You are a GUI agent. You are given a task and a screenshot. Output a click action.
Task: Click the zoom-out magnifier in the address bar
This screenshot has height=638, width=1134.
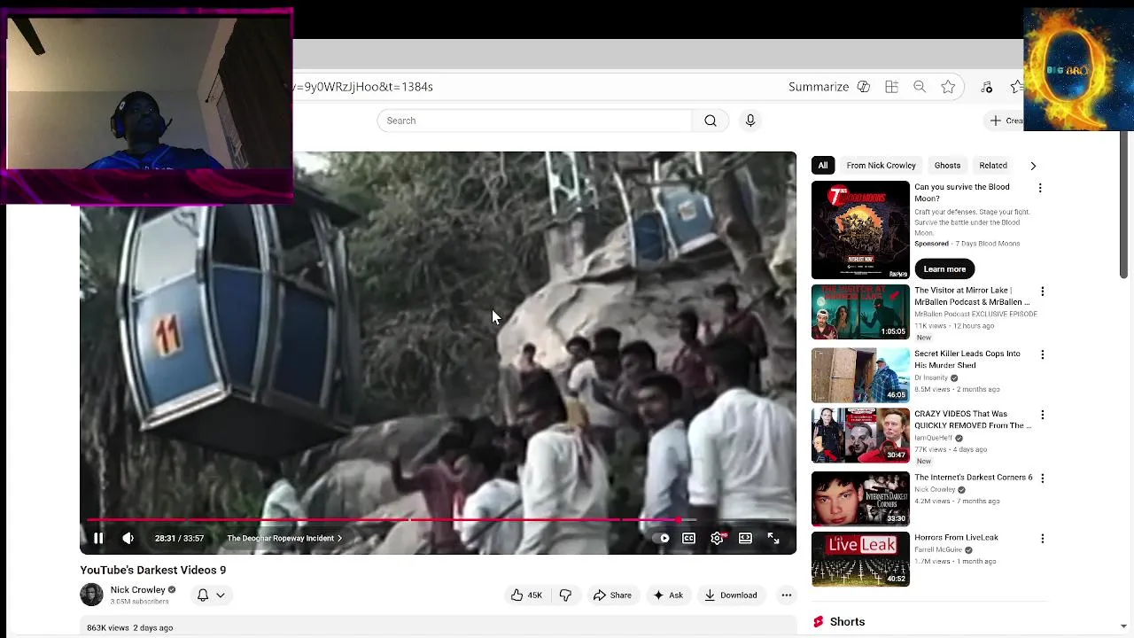pos(920,87)
